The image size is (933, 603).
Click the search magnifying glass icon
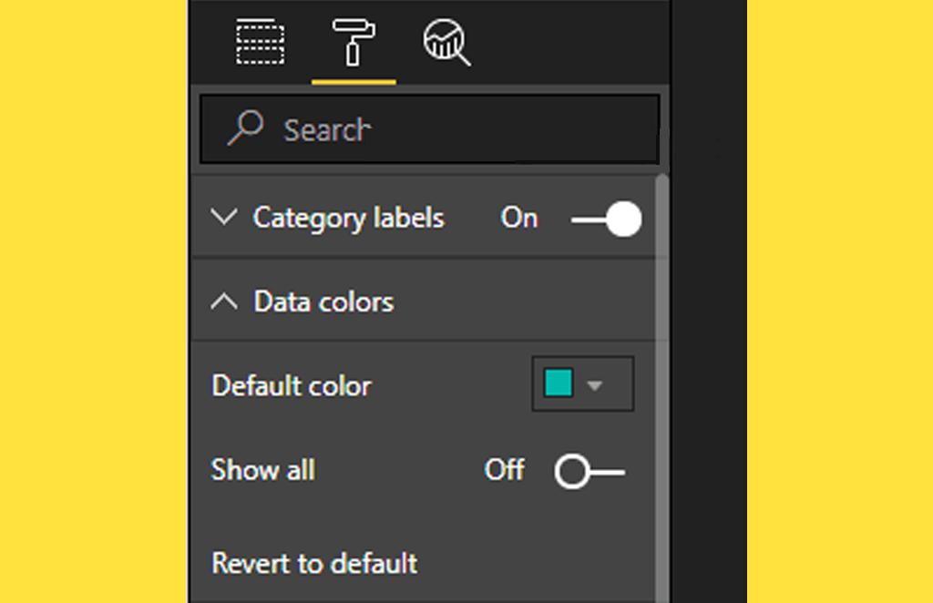coord(245,129)
